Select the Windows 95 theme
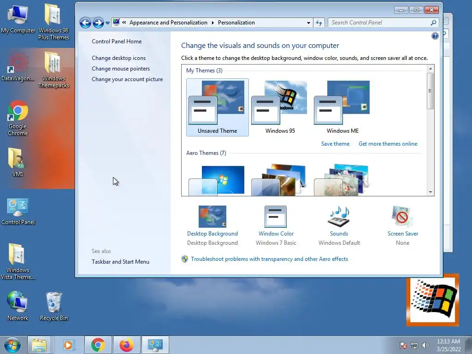This screenshot has width=472, height=354. click(x=280, y=107)
